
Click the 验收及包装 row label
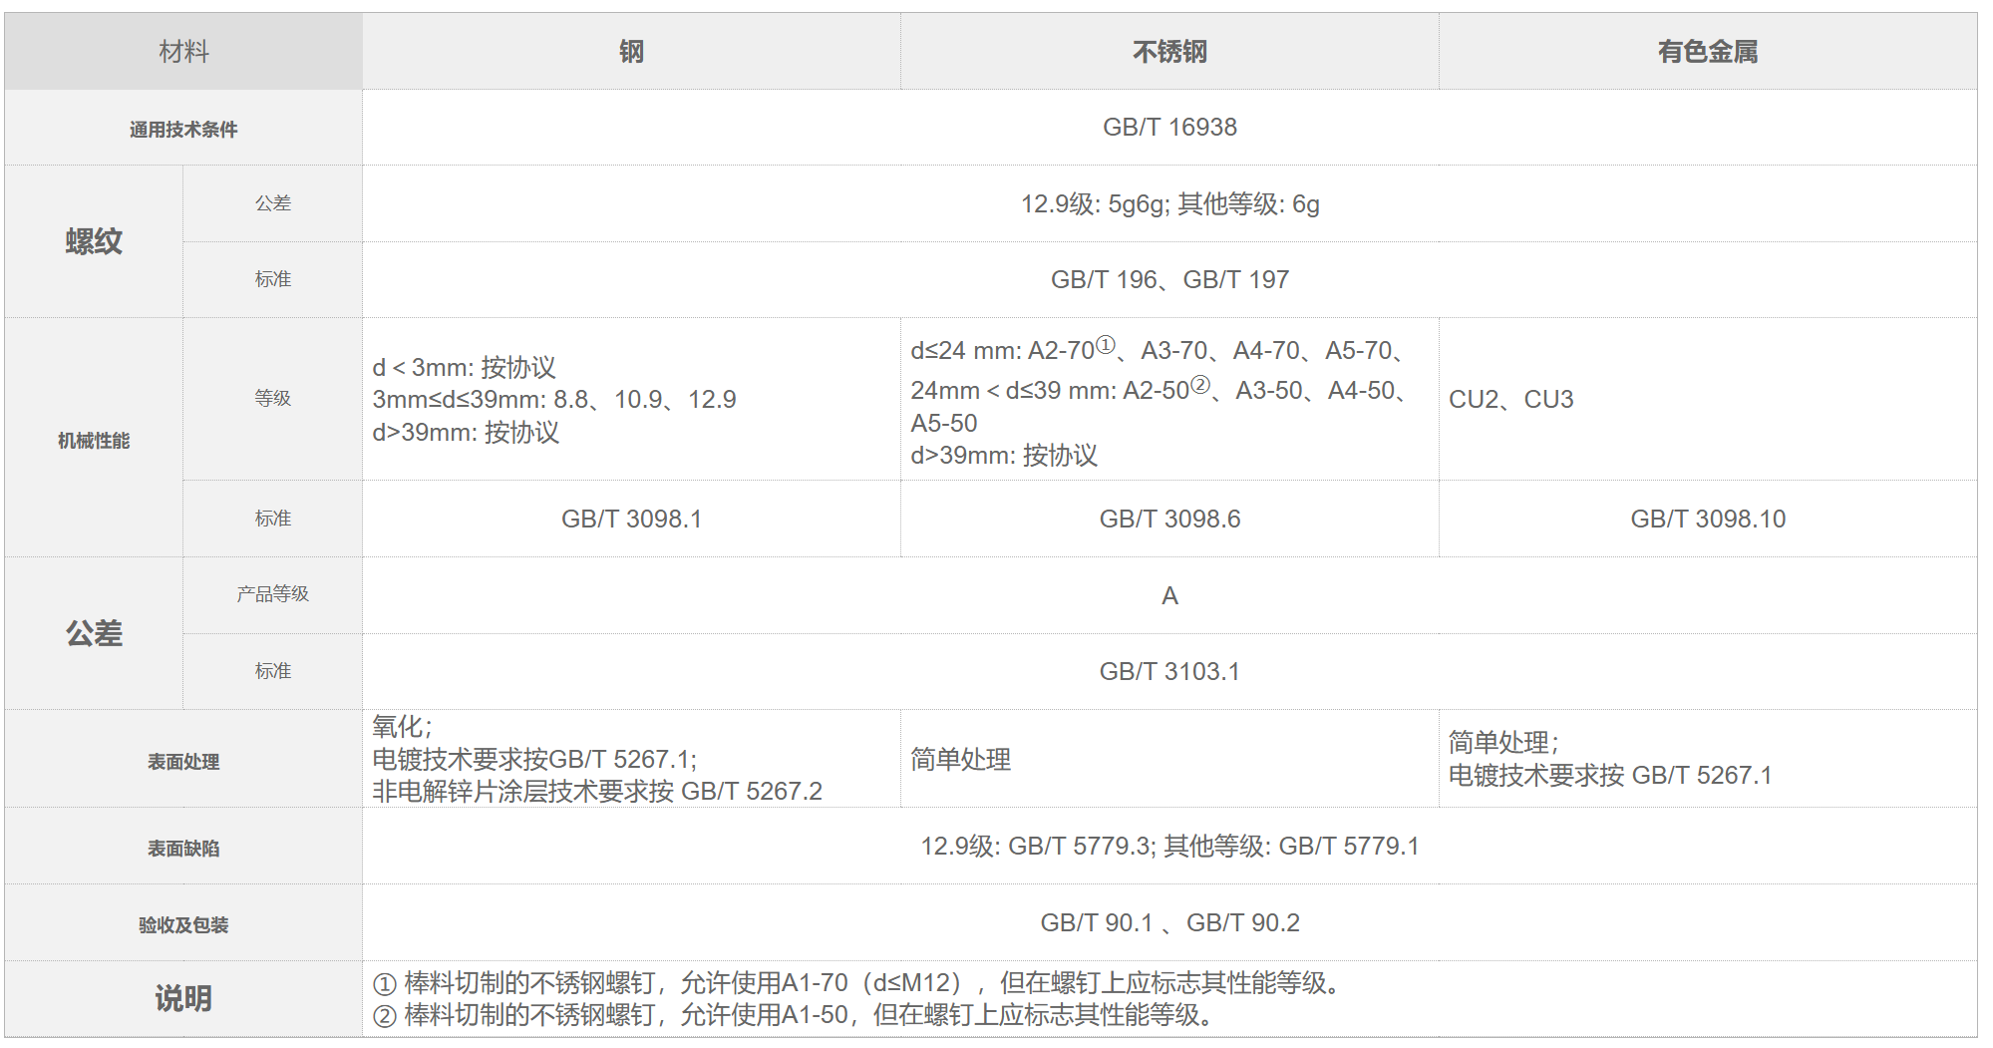(183, 922)
